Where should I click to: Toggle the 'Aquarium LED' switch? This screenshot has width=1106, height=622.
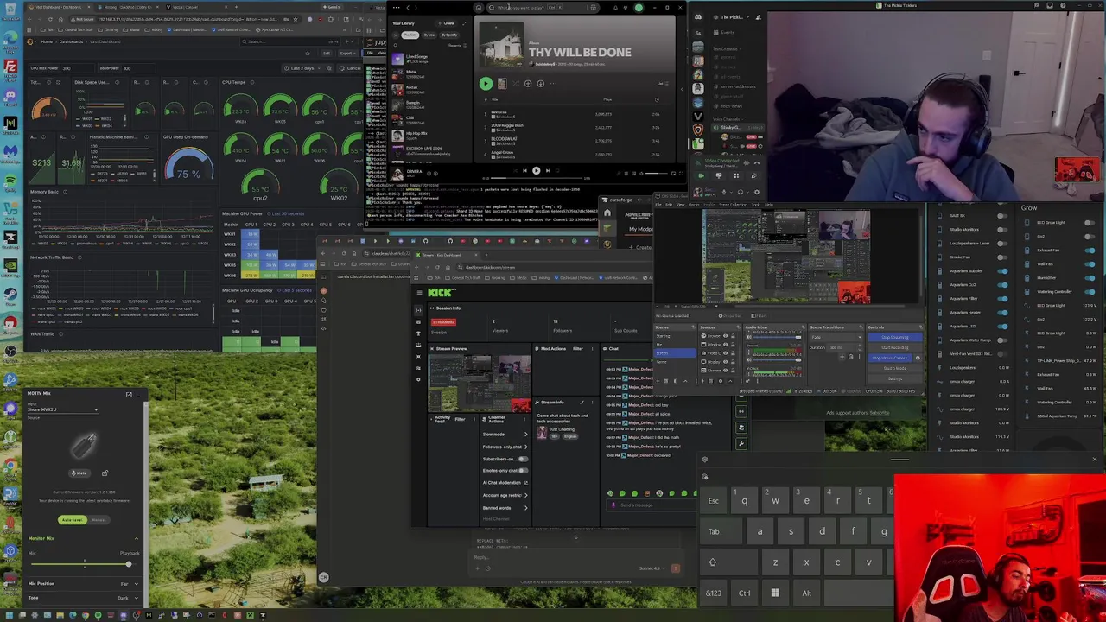[1002, 327]
